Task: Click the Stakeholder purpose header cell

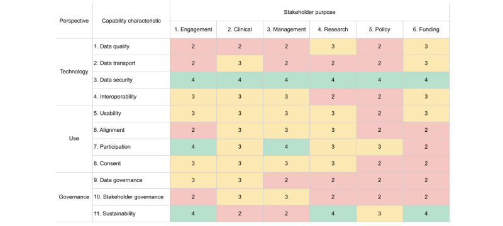Action: (309, 13)
